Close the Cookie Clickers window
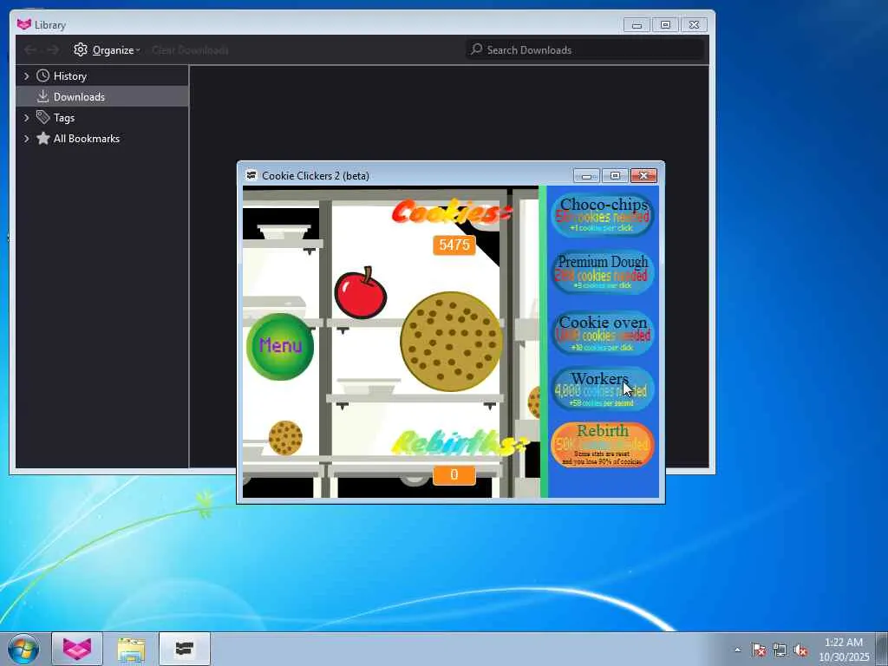The image size is (888, 666). click(x=644, y=176)
